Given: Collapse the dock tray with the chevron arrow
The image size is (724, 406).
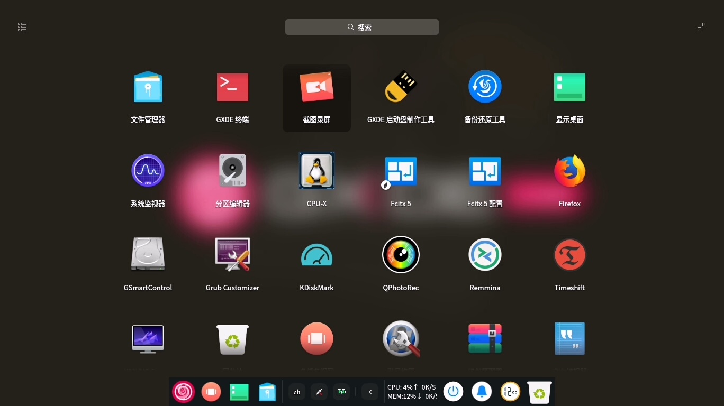Looking at the screenshot, I should [x=370, y=392].
